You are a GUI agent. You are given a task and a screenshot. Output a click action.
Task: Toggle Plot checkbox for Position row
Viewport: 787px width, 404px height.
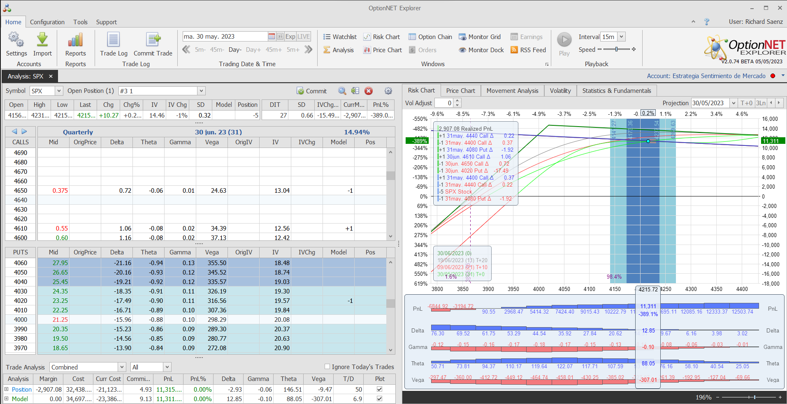click(379, 389)
